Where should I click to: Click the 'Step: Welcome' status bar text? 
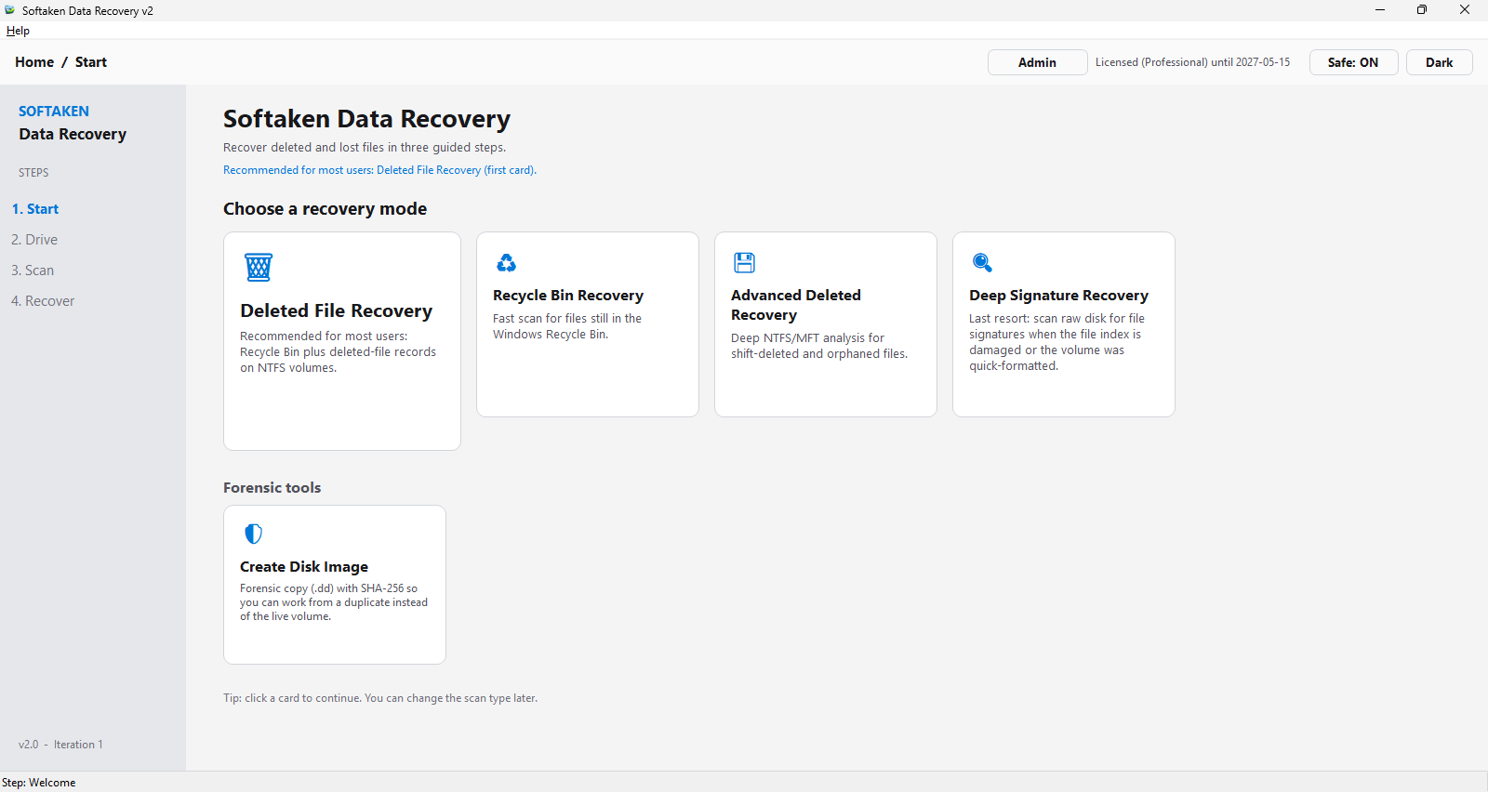click(x=39, y=783)
